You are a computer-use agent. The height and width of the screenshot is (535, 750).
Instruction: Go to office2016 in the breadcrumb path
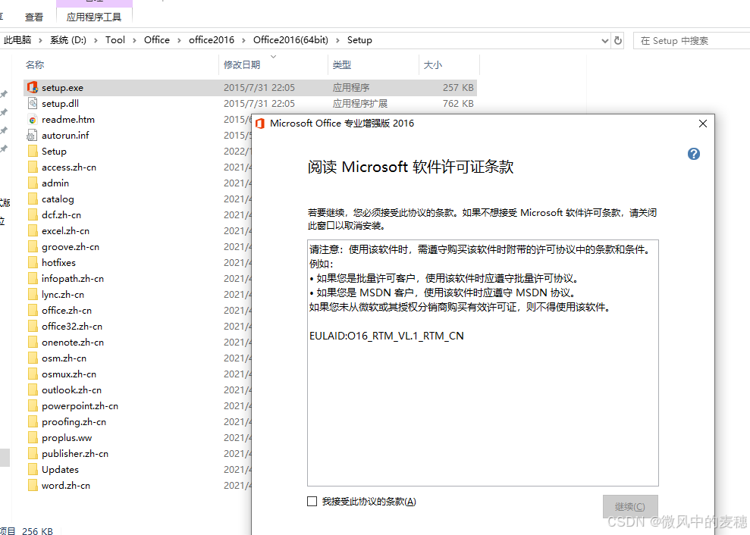(x=212, y=40)
